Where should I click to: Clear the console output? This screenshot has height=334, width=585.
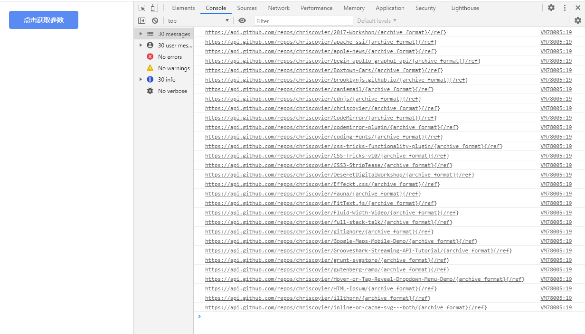[155, 21]
